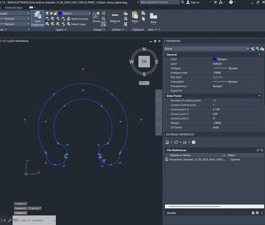Image resolution: width=265 pixels, height=225 pixels.
Task: Toggle the layer lock padlock icon
Action: (56, 13)
